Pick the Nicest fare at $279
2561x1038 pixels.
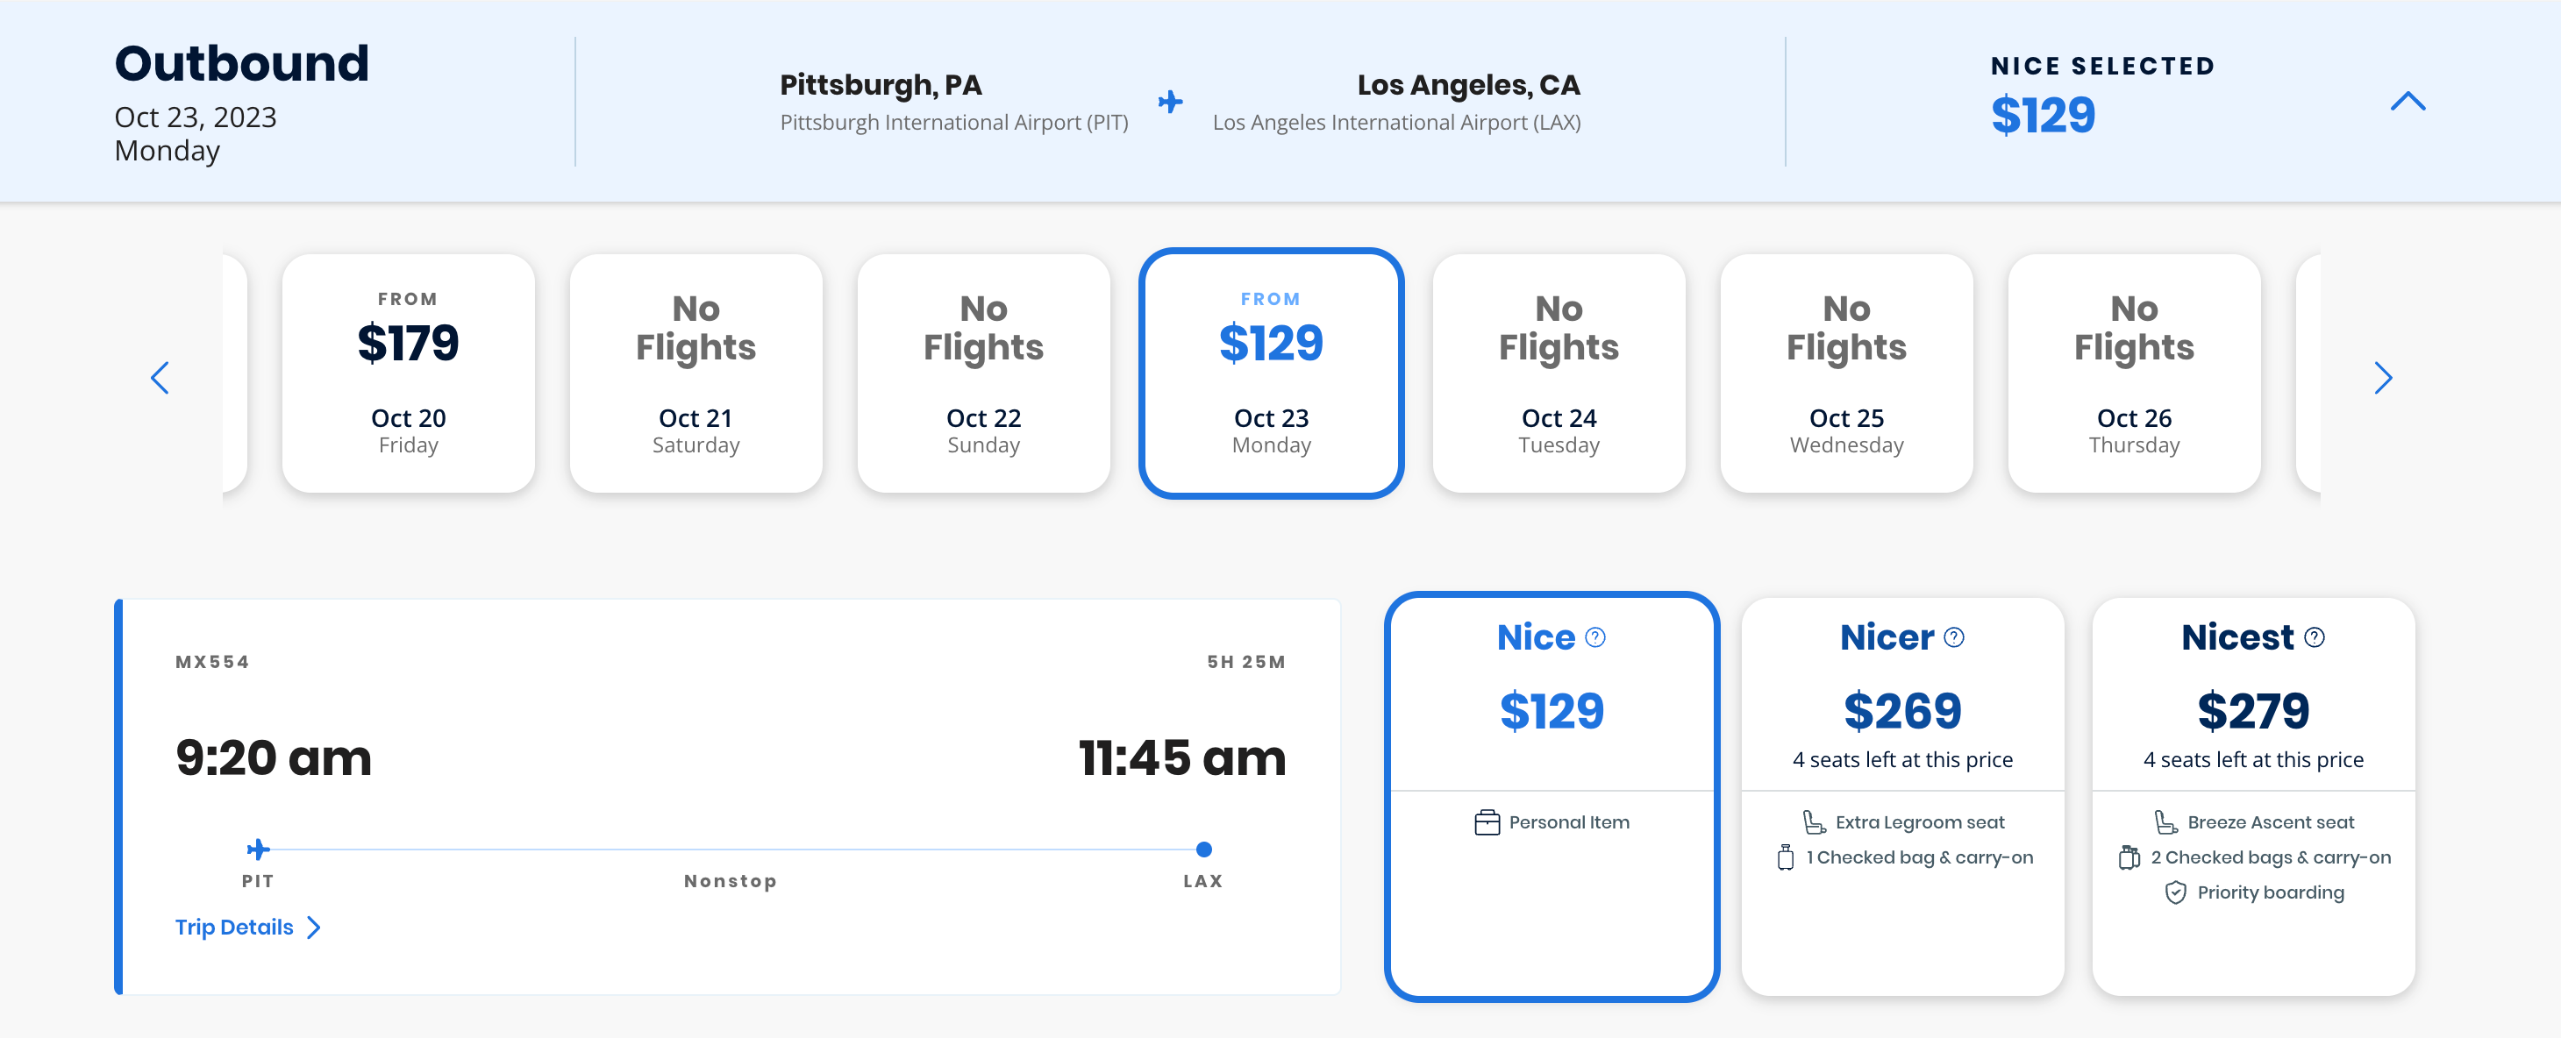coord(2253,710)
